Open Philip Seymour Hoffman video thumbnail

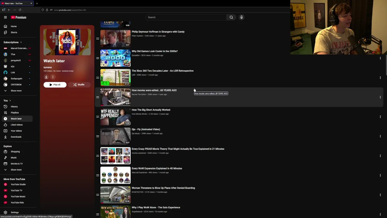pyautogui.click(x=115, y=38)
